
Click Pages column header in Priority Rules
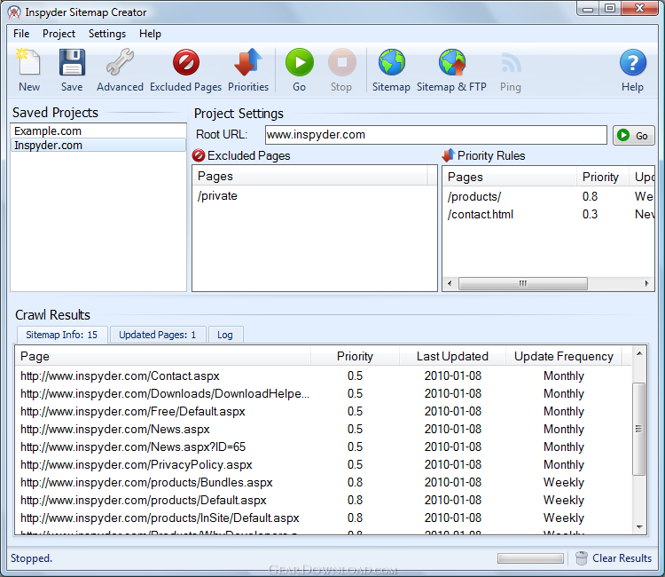tap(510, 177)
